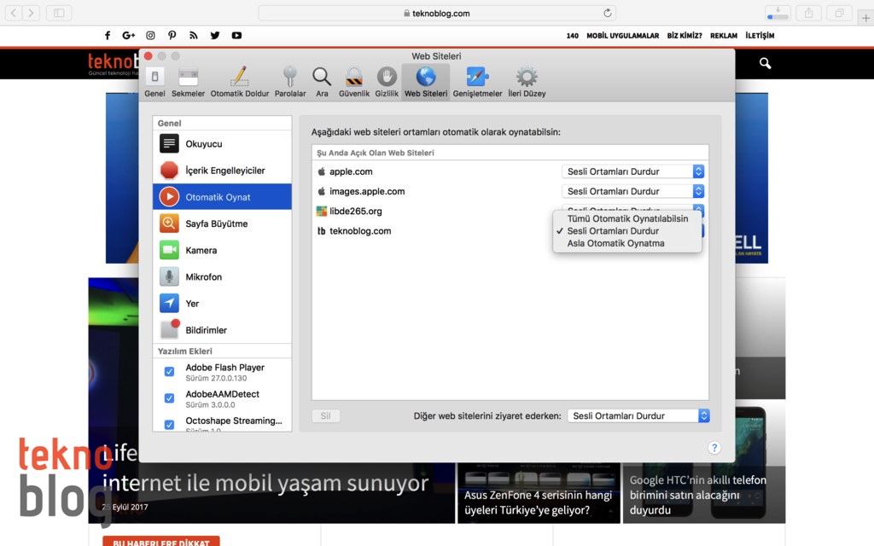Open the teknoblog Facebook icon link
Viewport: 874px width, 546px height.
[x=108, y=35]
